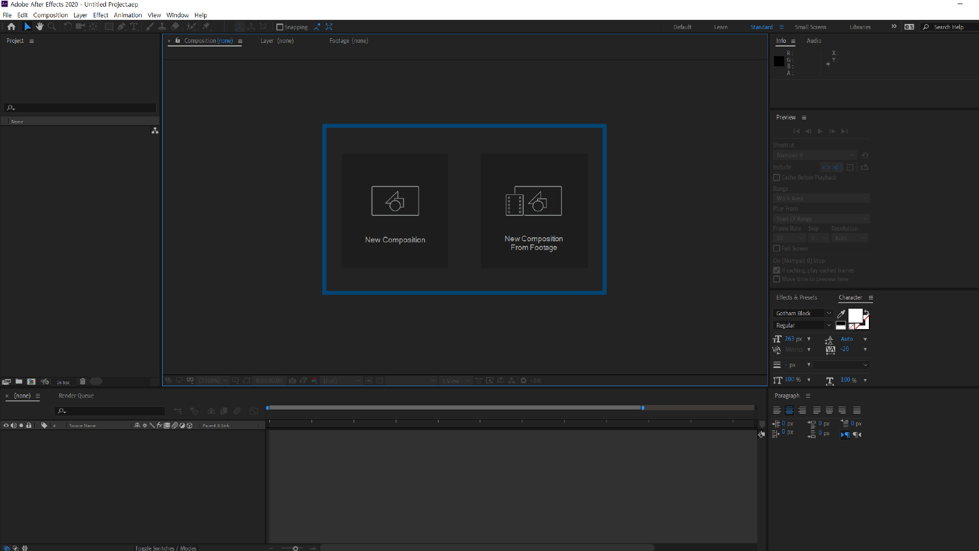This screenshot has width=979, height=551.
Task: Select the Clone Stamp tool
Action: pos(162,27)
